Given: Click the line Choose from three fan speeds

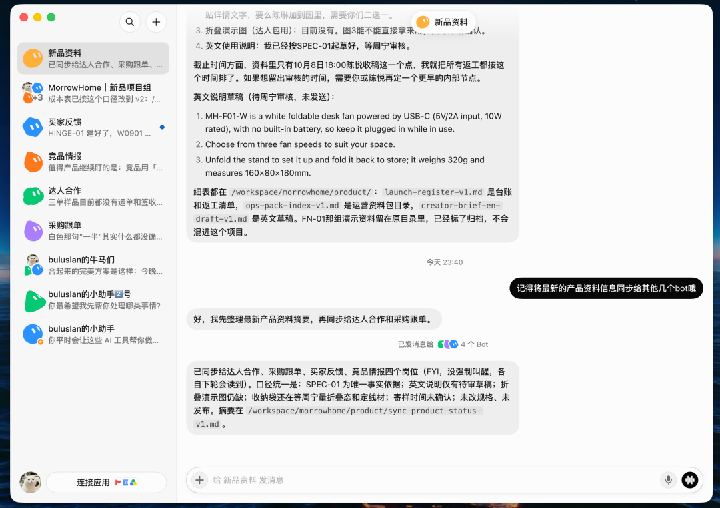Looking at the screenshot, I should 300,144.
